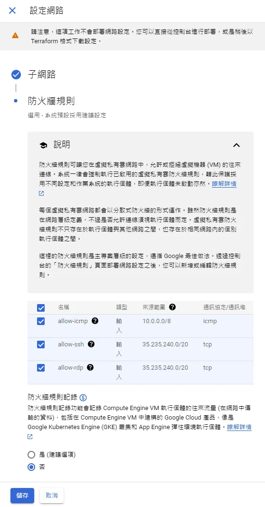Click the external link icon in the 說明 box
The height and width of the screenshot is (507, 265).
(x=41, y=194)
